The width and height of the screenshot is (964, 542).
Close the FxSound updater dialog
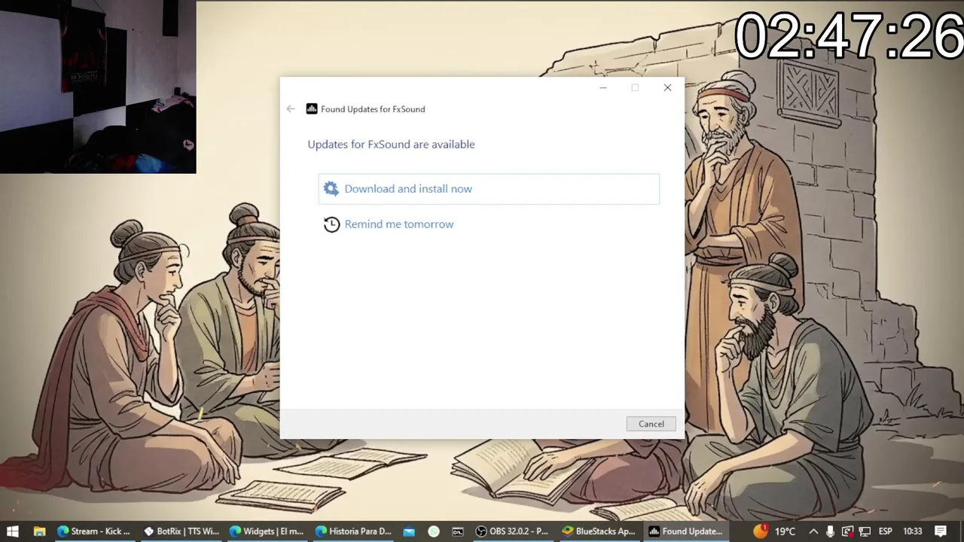tap(667, 88)
